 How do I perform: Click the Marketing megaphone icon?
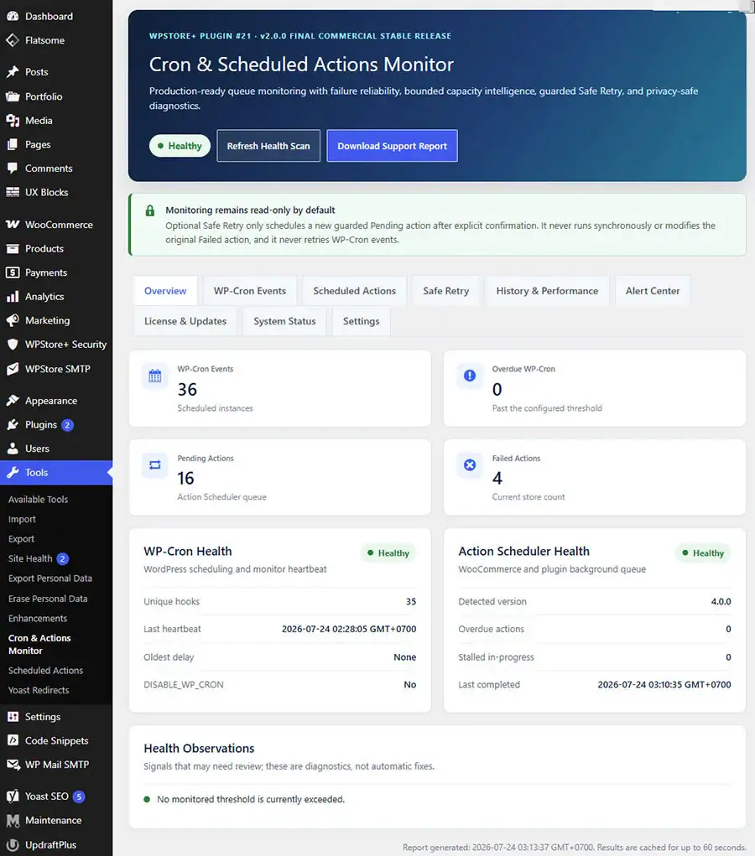13,320
